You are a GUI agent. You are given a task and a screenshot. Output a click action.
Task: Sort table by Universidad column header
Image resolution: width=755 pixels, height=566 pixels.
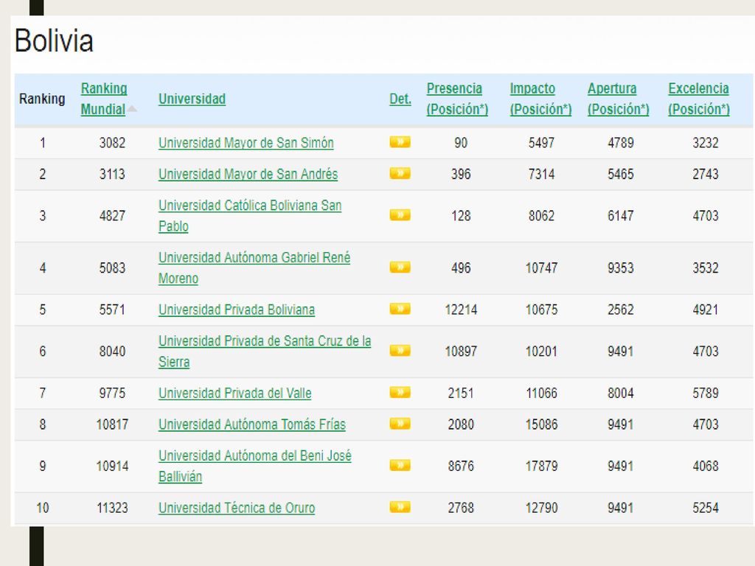192,99
